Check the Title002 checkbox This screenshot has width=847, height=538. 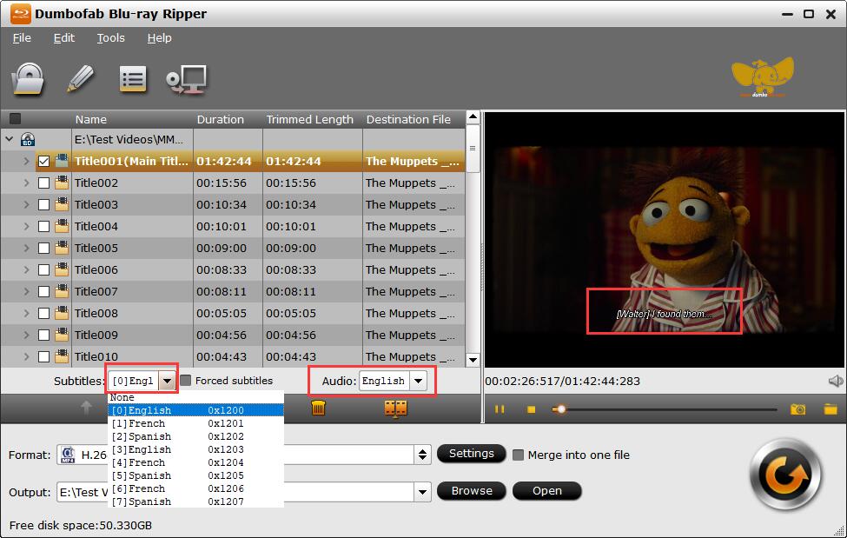click(x=43, y=183)
